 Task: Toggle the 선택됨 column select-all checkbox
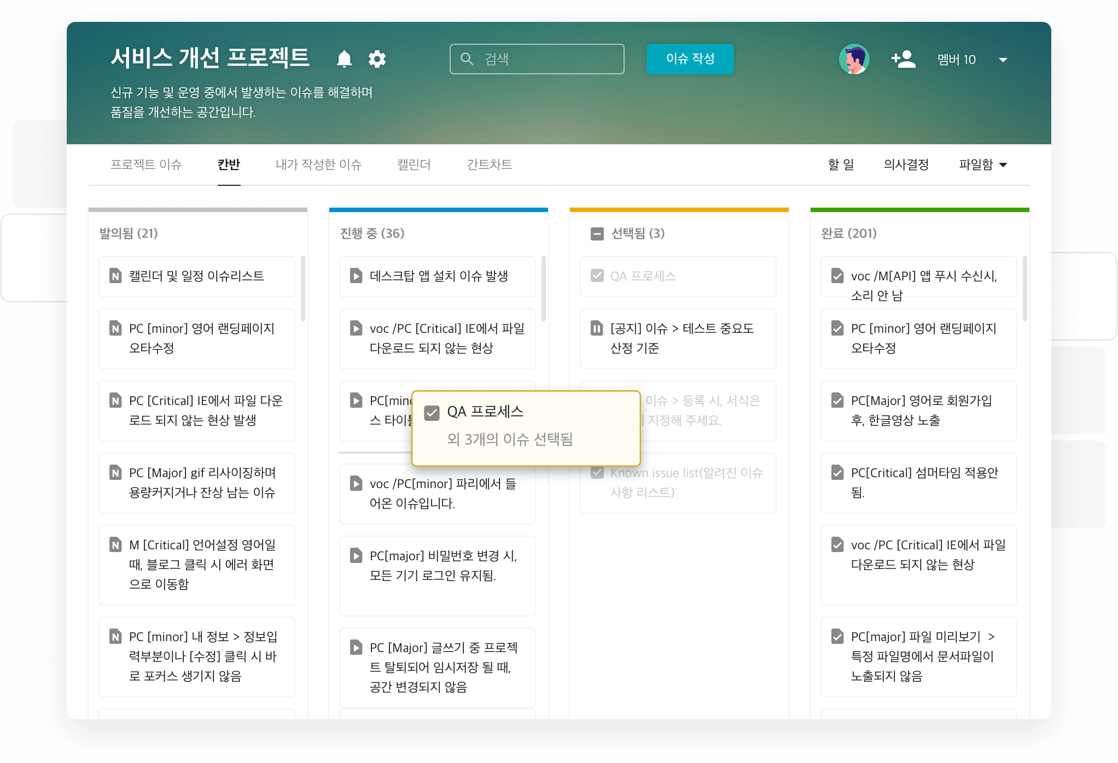coord(597,234)
